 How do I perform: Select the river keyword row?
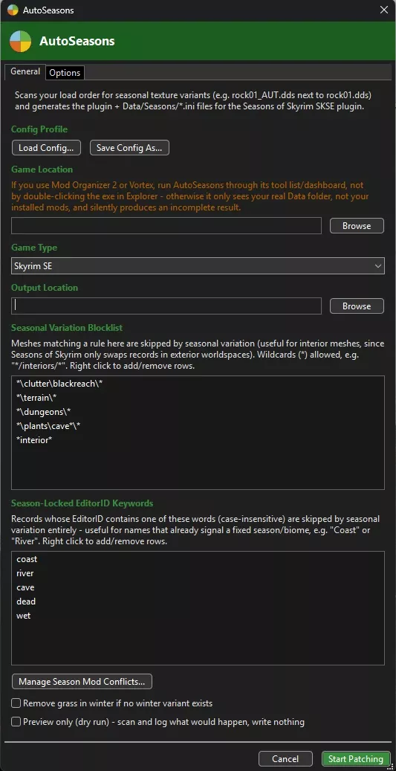(198, 573)
